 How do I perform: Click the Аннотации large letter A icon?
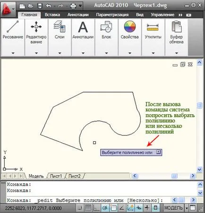pyautogui.click(x=83, y=27)
